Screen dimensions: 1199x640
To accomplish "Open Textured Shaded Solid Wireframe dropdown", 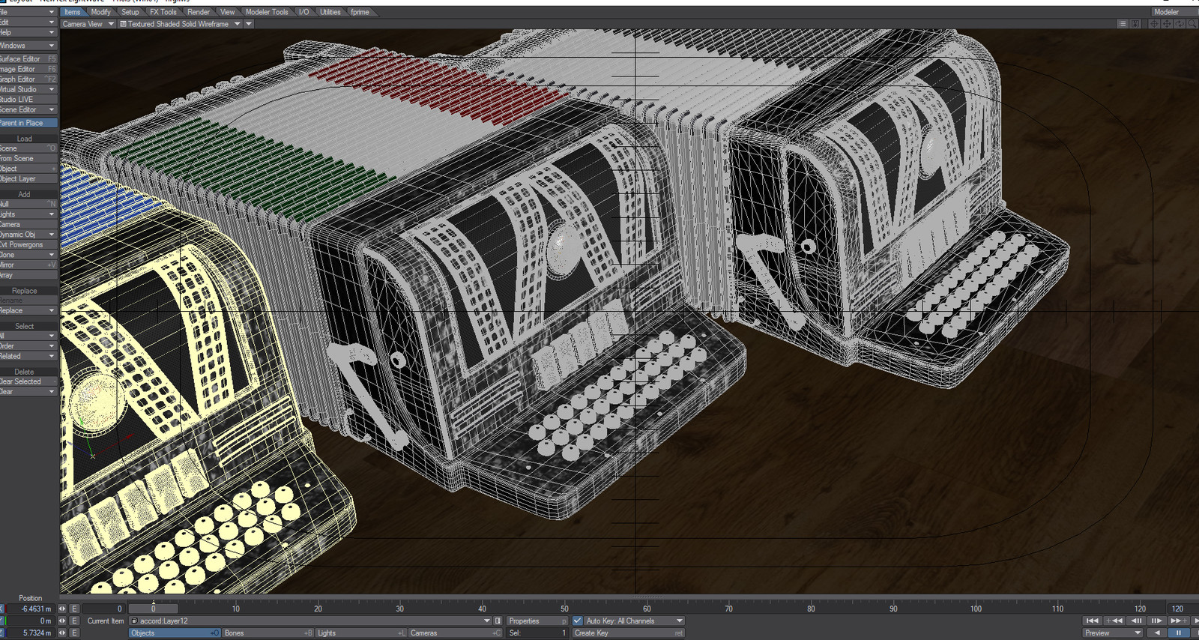I will pyautogui.click(x=181, y=24).
